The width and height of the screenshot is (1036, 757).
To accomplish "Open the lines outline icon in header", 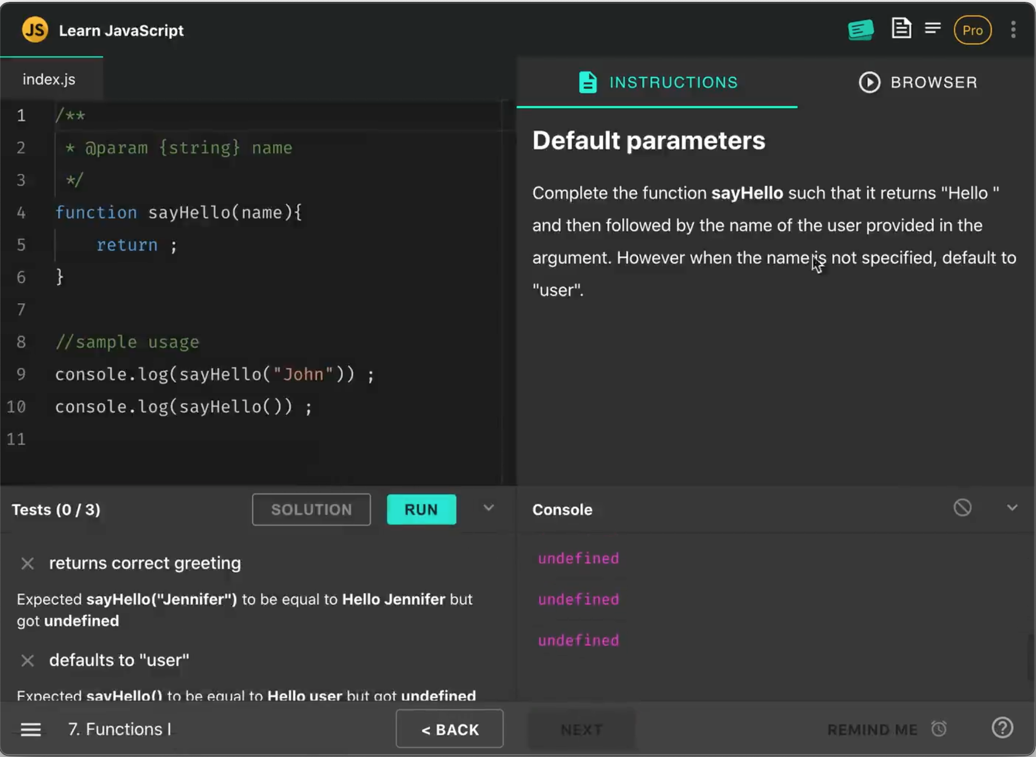I will [933, 28].
